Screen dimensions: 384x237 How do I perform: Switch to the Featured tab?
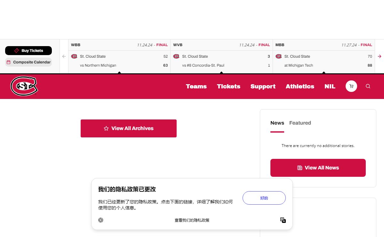(300, 123)
